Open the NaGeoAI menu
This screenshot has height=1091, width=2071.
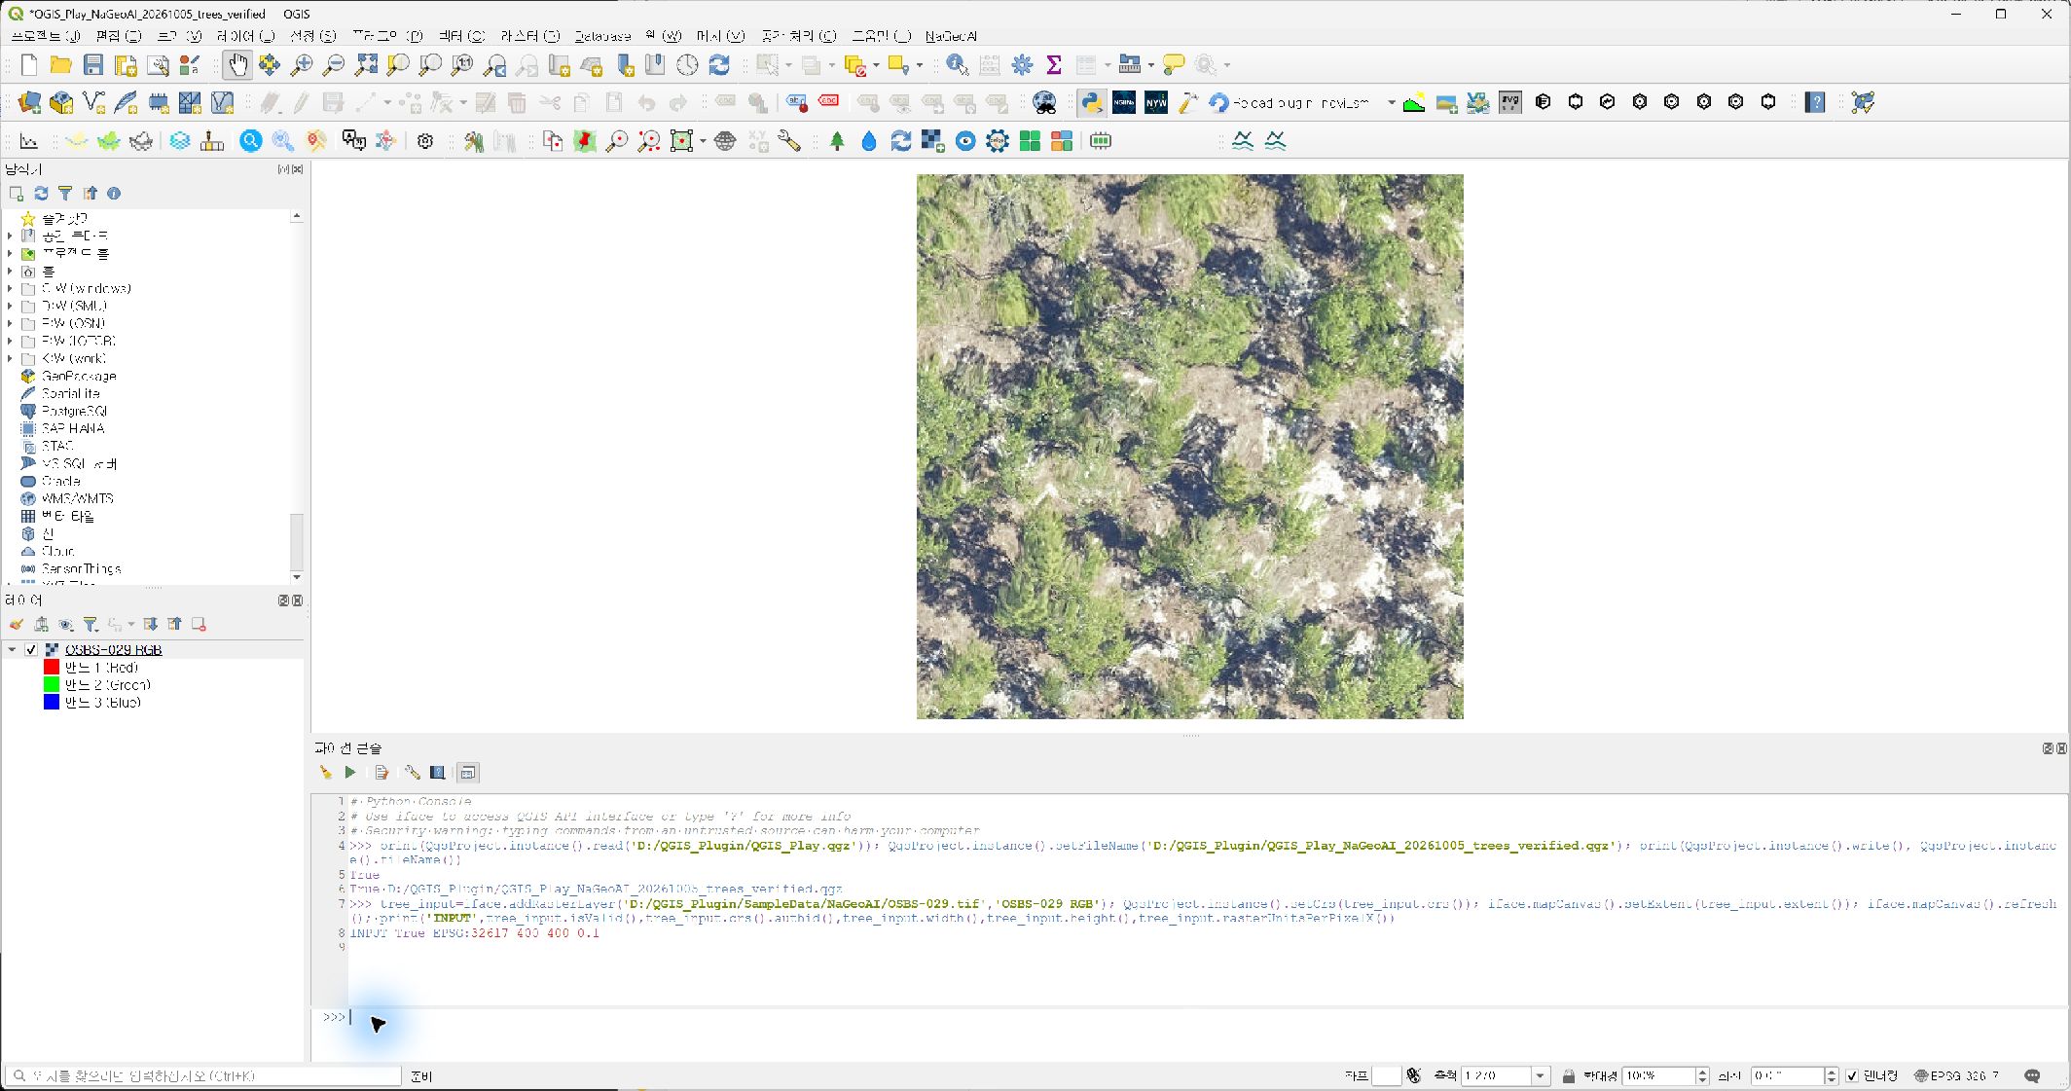[951, 36]
